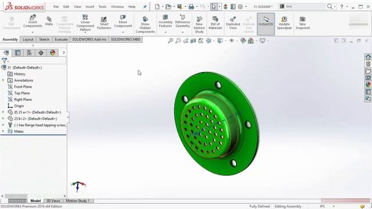Click Take Snapshot

[x=302, y=23]
